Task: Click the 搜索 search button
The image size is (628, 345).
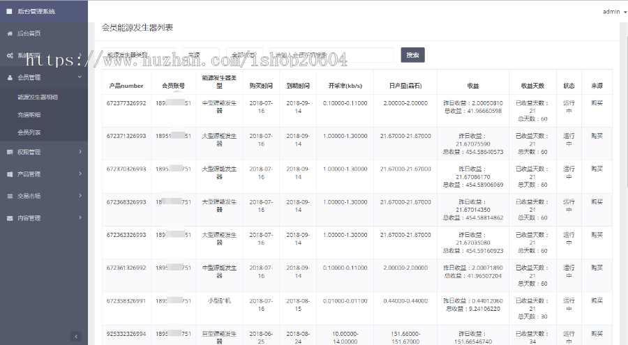Action: [412, 55]
